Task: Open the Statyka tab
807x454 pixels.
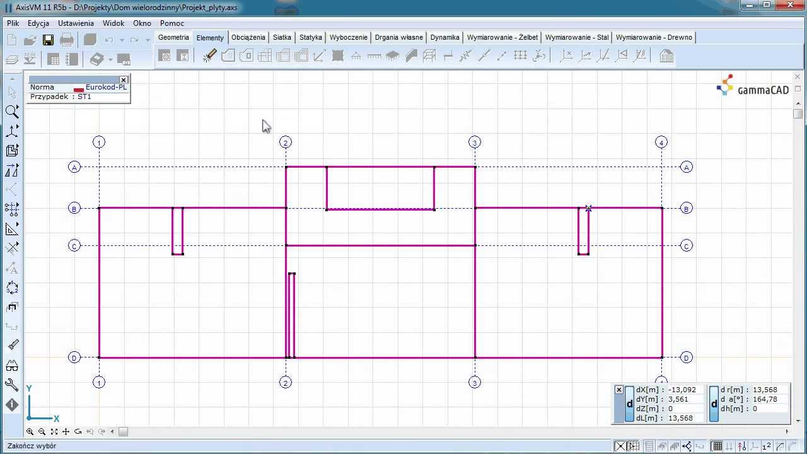Action: coord(311,37)
